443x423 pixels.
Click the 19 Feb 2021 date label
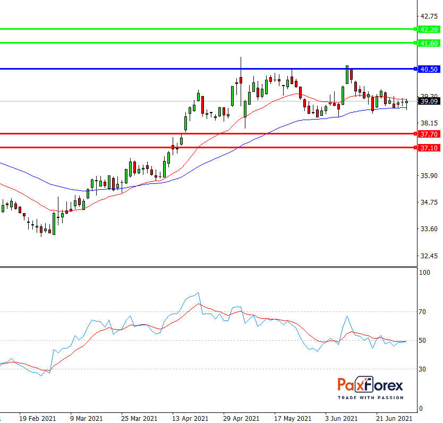tap(38, 418)
